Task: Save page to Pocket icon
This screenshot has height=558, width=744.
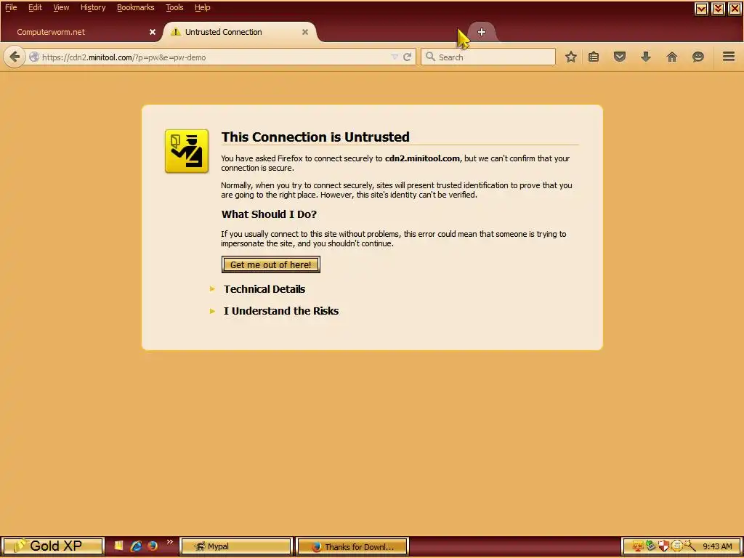Action: pos(620,57)
